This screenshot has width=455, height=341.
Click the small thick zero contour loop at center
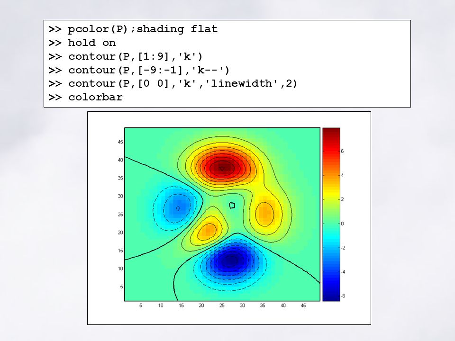tap(232, 205)
